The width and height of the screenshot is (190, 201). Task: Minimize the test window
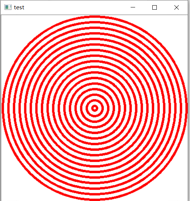pyautogui.click(x=133, y=7)
